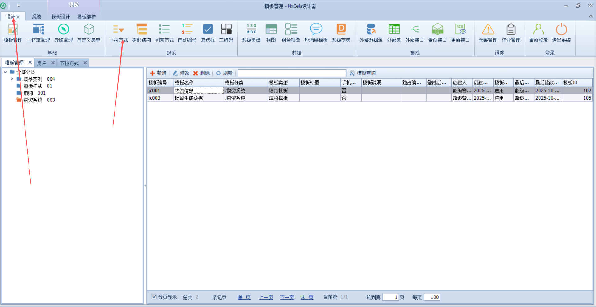Close the 下拉方式 tab
Viewport: 596px width, 307px height.
pos(85,63)
